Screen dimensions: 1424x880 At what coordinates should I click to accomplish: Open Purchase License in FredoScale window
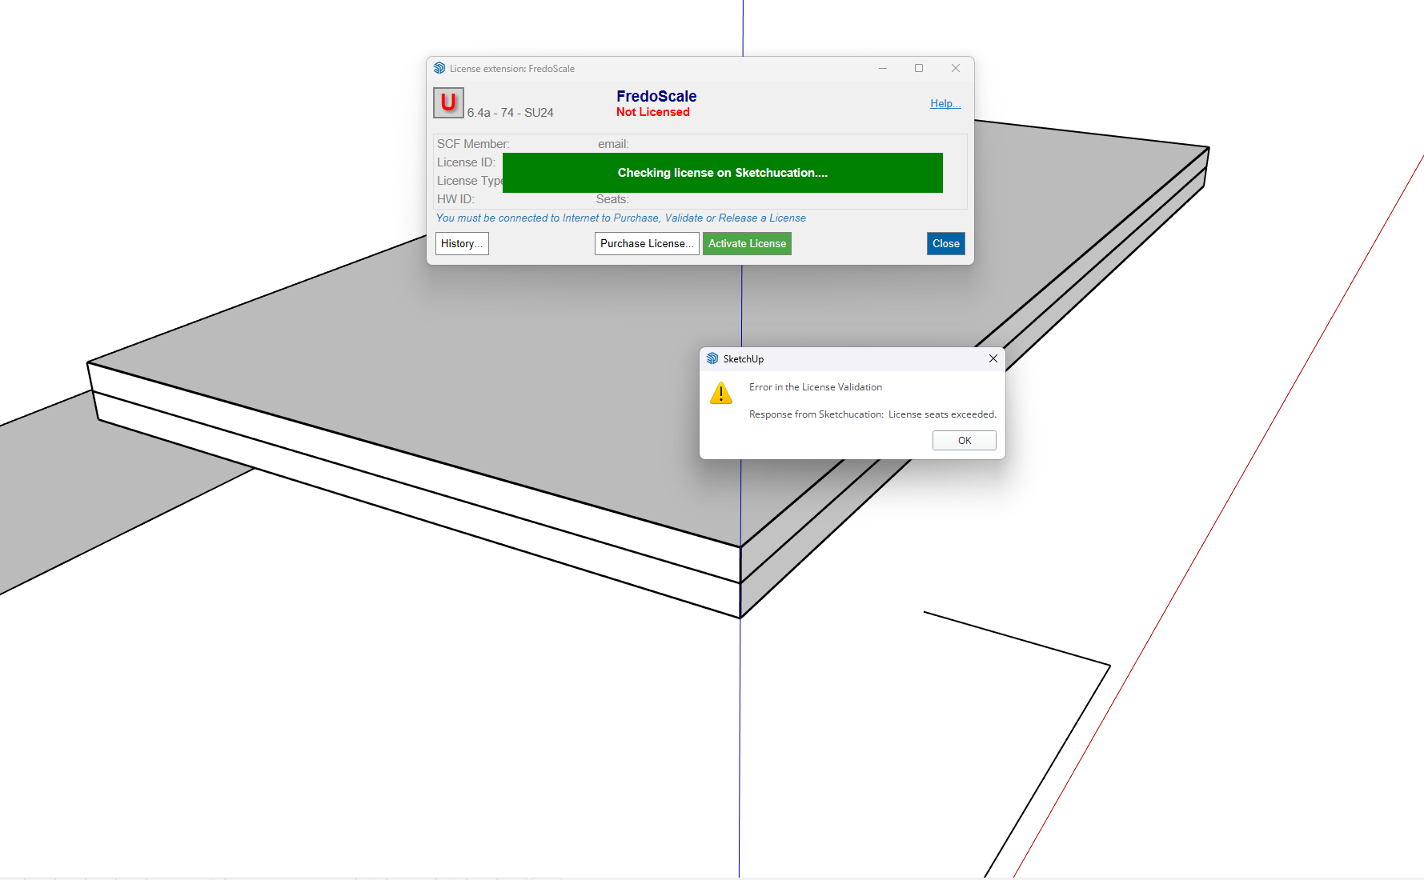pyautogui.click(x=647, y=244)
